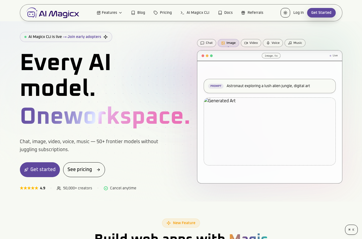
Task: Go to Pricing in the navbar
Action: click(x=163, y=13)
